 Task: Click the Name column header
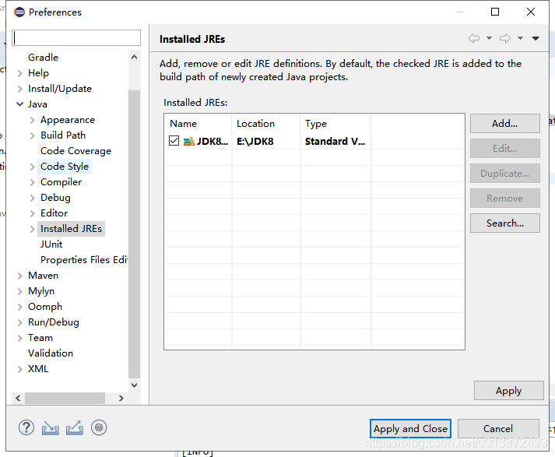pyautogui.click(x=198, y=124)
